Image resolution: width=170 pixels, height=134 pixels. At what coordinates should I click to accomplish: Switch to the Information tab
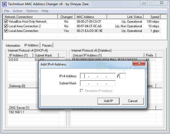(x=13, y=46)
